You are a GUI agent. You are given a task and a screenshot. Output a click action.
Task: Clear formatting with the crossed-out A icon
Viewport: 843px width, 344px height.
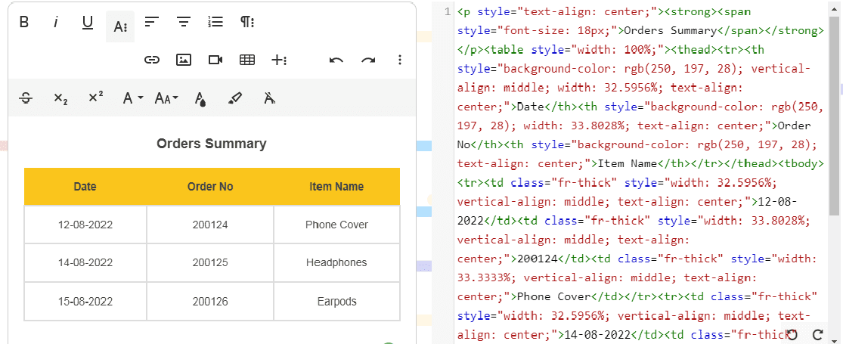click(270, 98)
